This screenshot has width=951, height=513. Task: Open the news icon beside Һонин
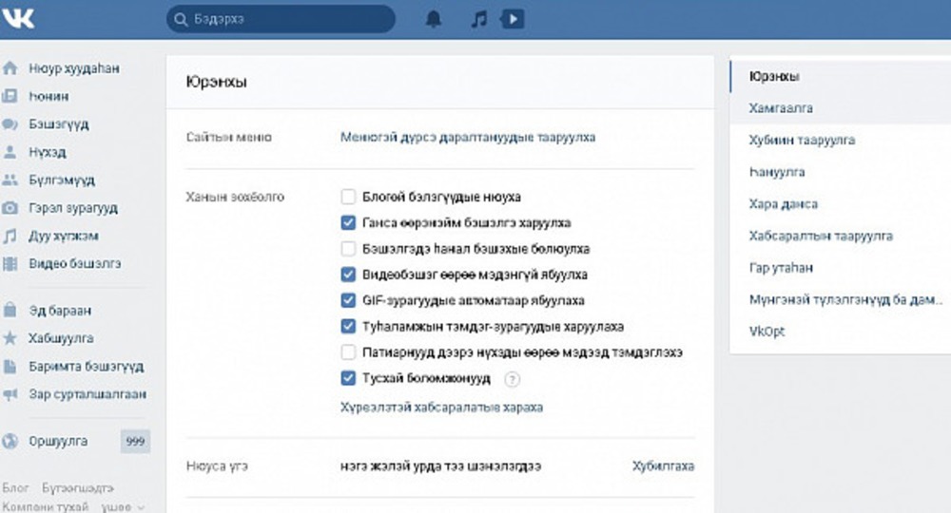pos(10,96)
